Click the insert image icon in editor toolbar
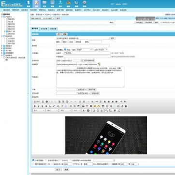 83,106
